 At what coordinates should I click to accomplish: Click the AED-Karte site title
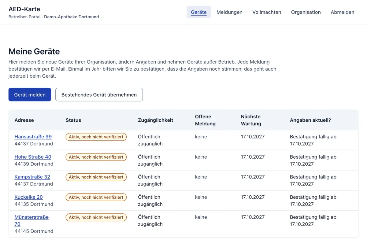coord(24,9)
